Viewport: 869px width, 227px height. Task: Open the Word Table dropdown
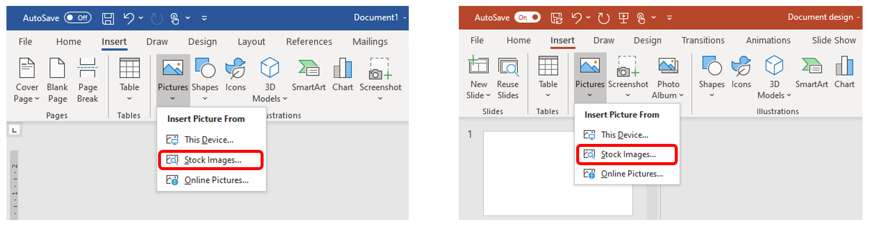pyautogui.click(x=129, y=98)
